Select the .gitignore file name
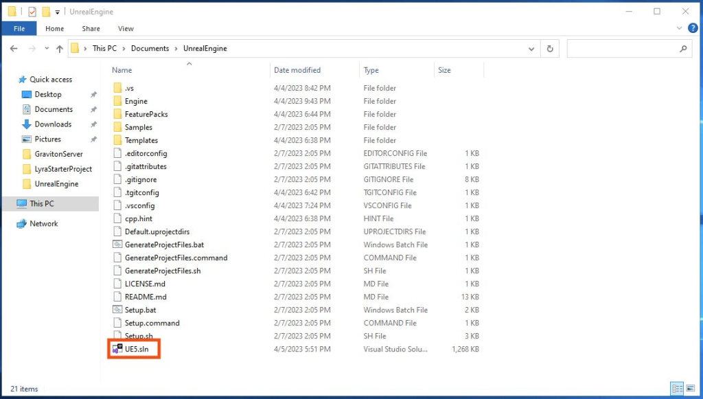This screenshot has width=703, height=399. [x=141, y=179]
